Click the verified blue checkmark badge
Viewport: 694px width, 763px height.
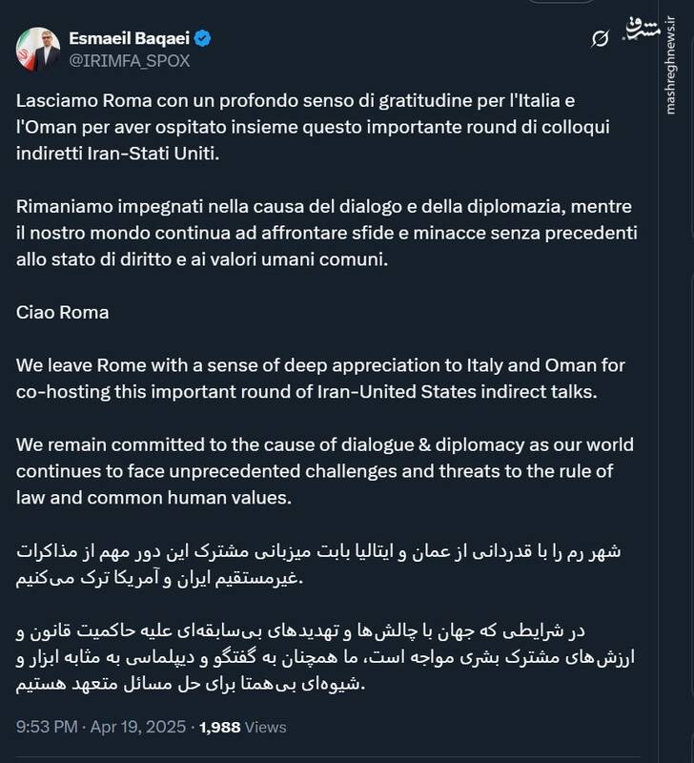tap(203, 39)
